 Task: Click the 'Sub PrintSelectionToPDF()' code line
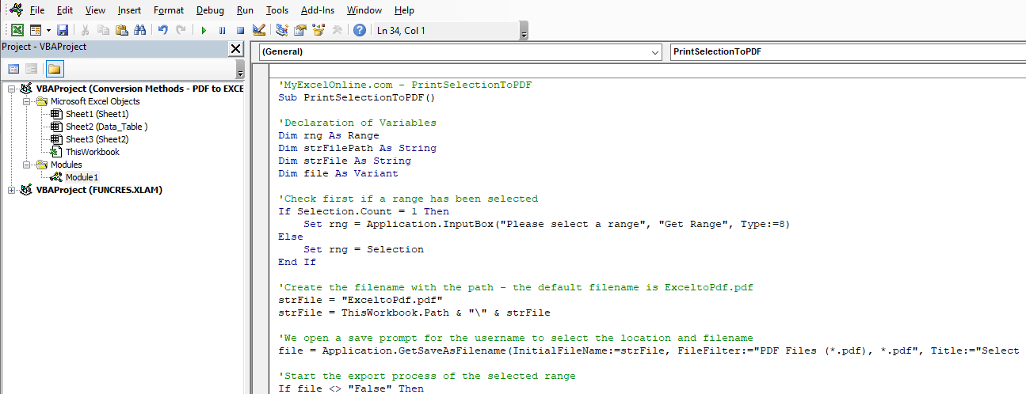[x=357, y=97]
